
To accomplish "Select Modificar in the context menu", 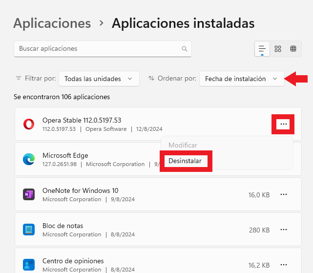I will click(183, 145).
